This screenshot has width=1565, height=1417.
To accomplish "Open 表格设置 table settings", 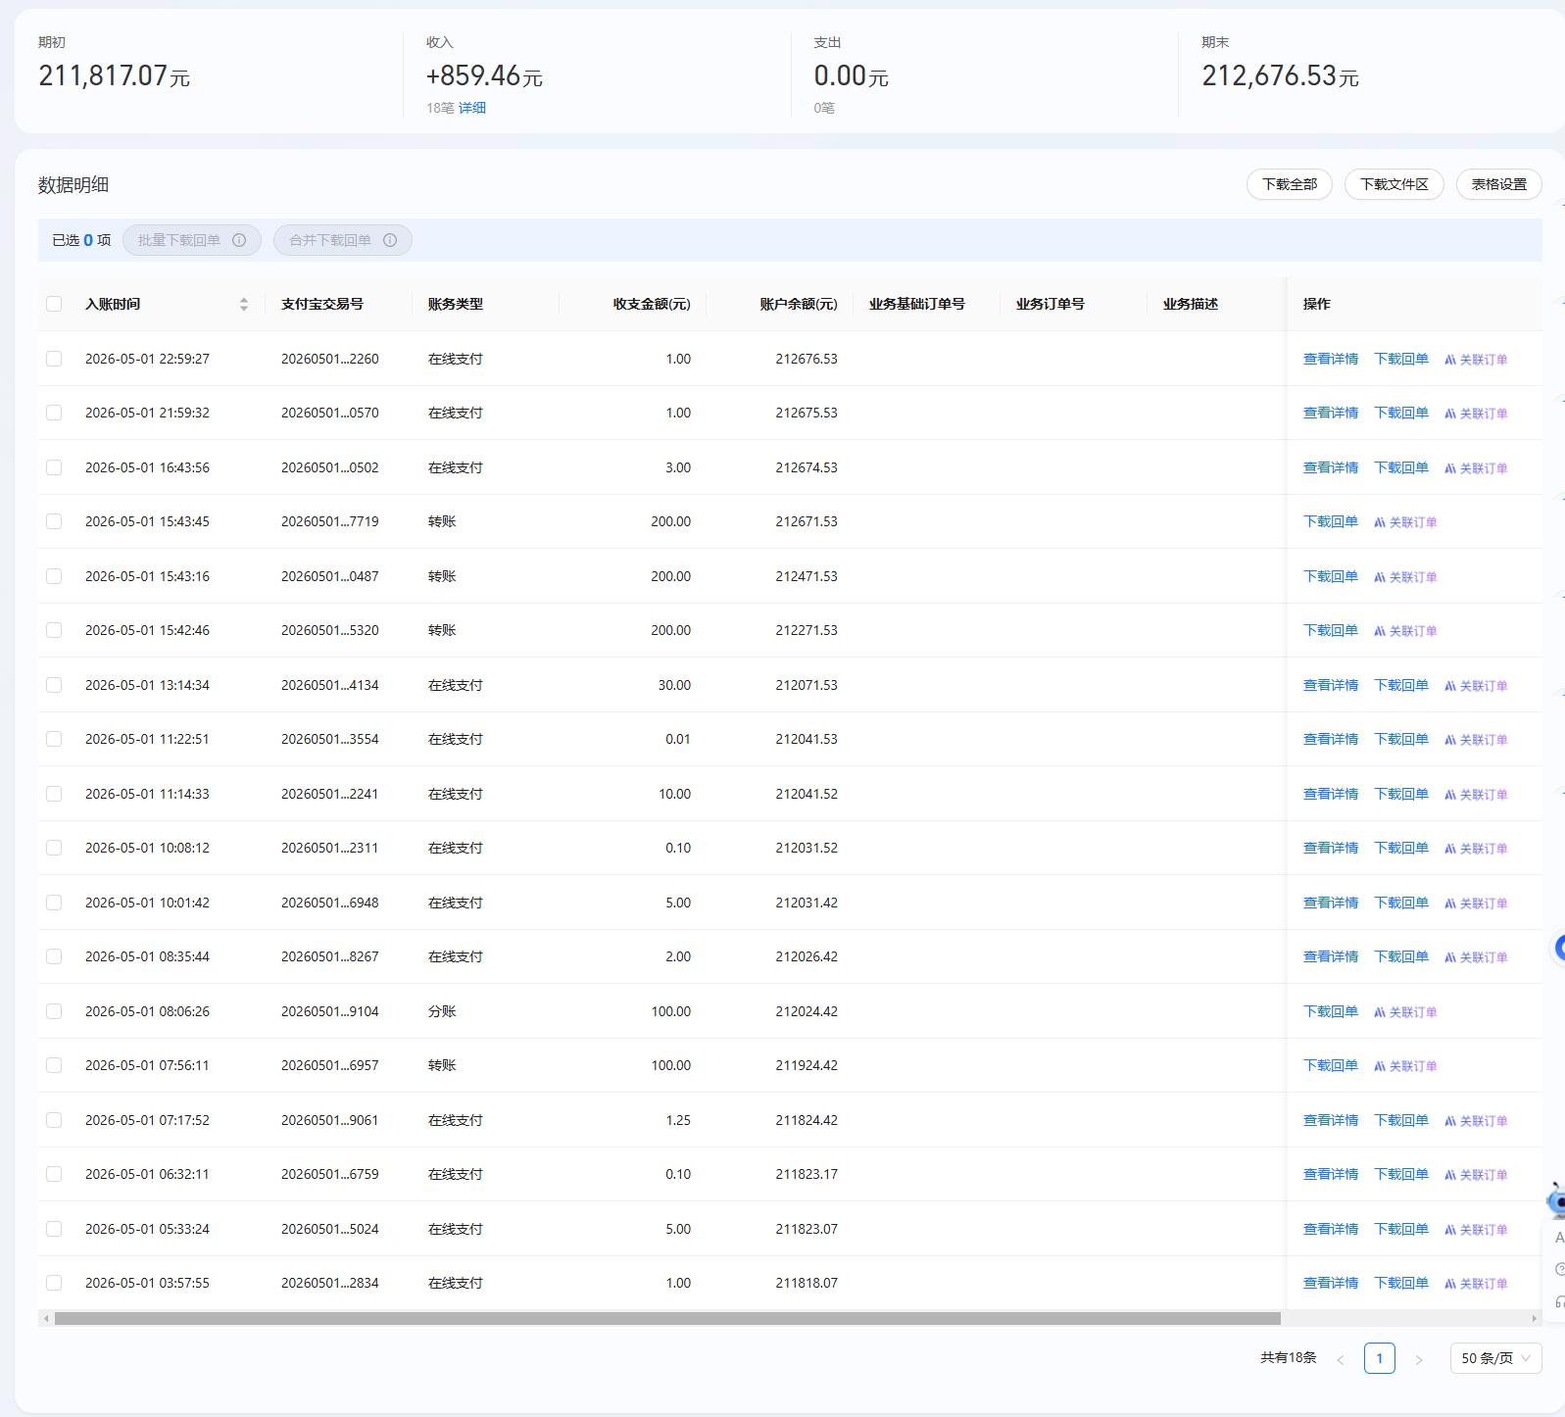I will coord(1499,184).
